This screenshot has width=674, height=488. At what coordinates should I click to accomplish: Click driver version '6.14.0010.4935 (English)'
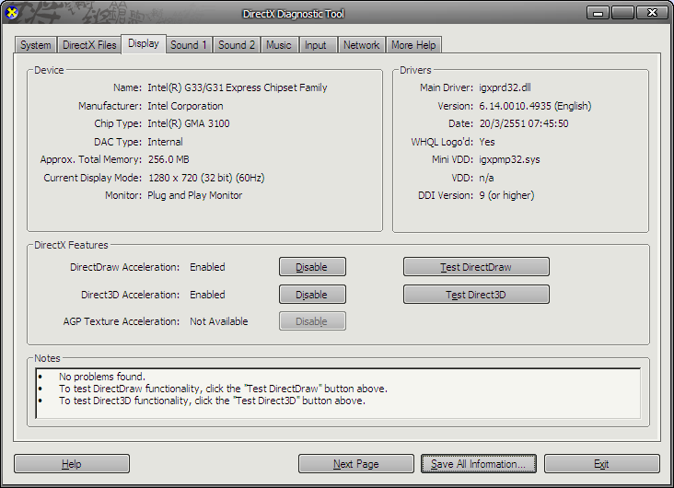[x=535, y=106]
